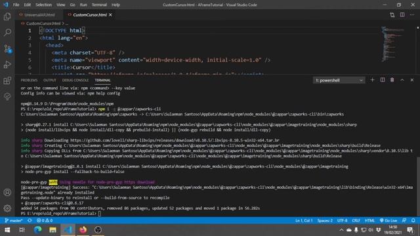The image size is (420, 236).
Task: Click the Visual Studio Code taskbar icon
Action: tap(68, 230)
